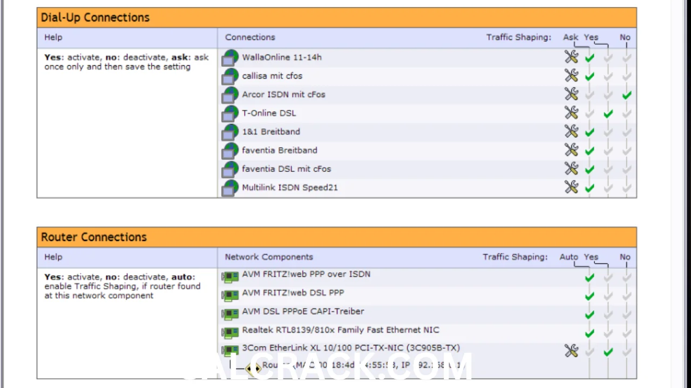This screenshot has height=388, width=691.
Task: Click the Arcor ISDN mit cFos connection icon
Action: tap(230, 94)
